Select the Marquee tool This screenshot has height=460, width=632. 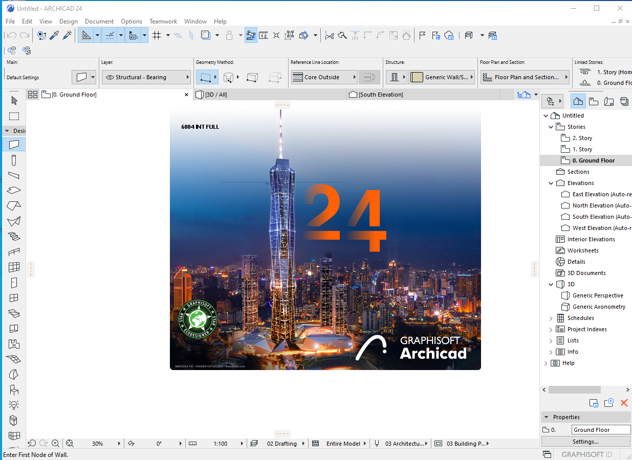14,116
